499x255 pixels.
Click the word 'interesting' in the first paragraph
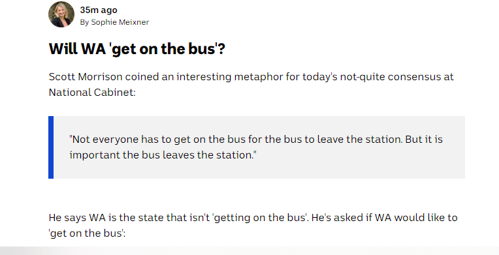click(204, 77)
